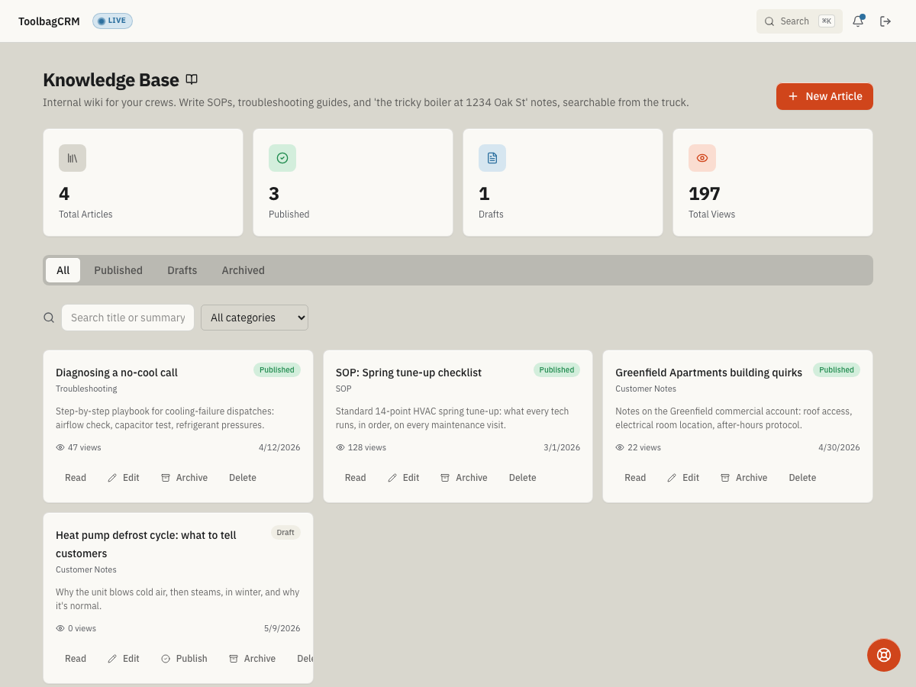This screenshot has width=916, height=687.
Task: Switch to the Published tab
Action: [118, 270]
